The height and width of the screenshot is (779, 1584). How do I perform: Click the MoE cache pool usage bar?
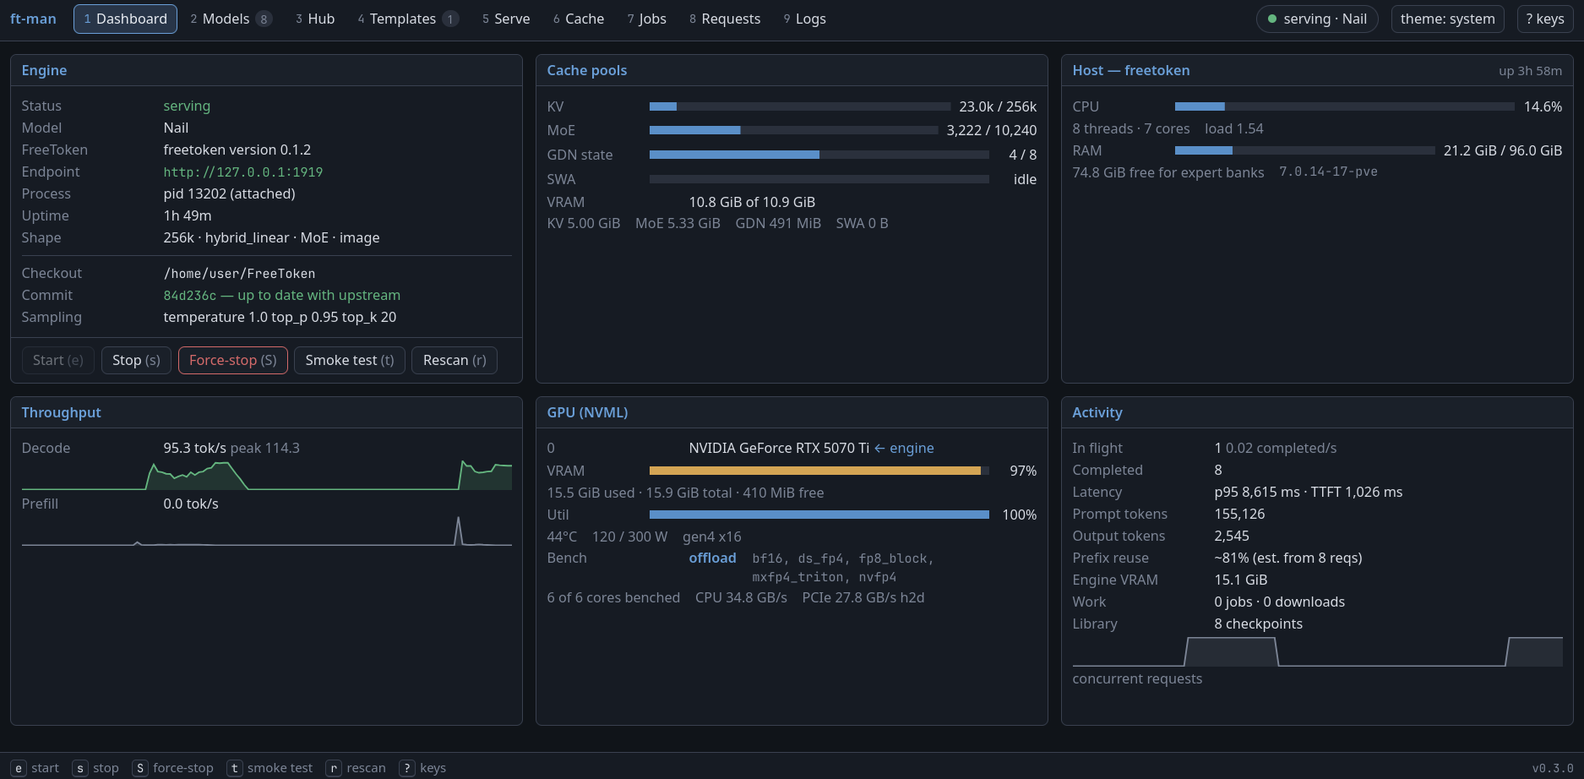(x=793, y=130)
